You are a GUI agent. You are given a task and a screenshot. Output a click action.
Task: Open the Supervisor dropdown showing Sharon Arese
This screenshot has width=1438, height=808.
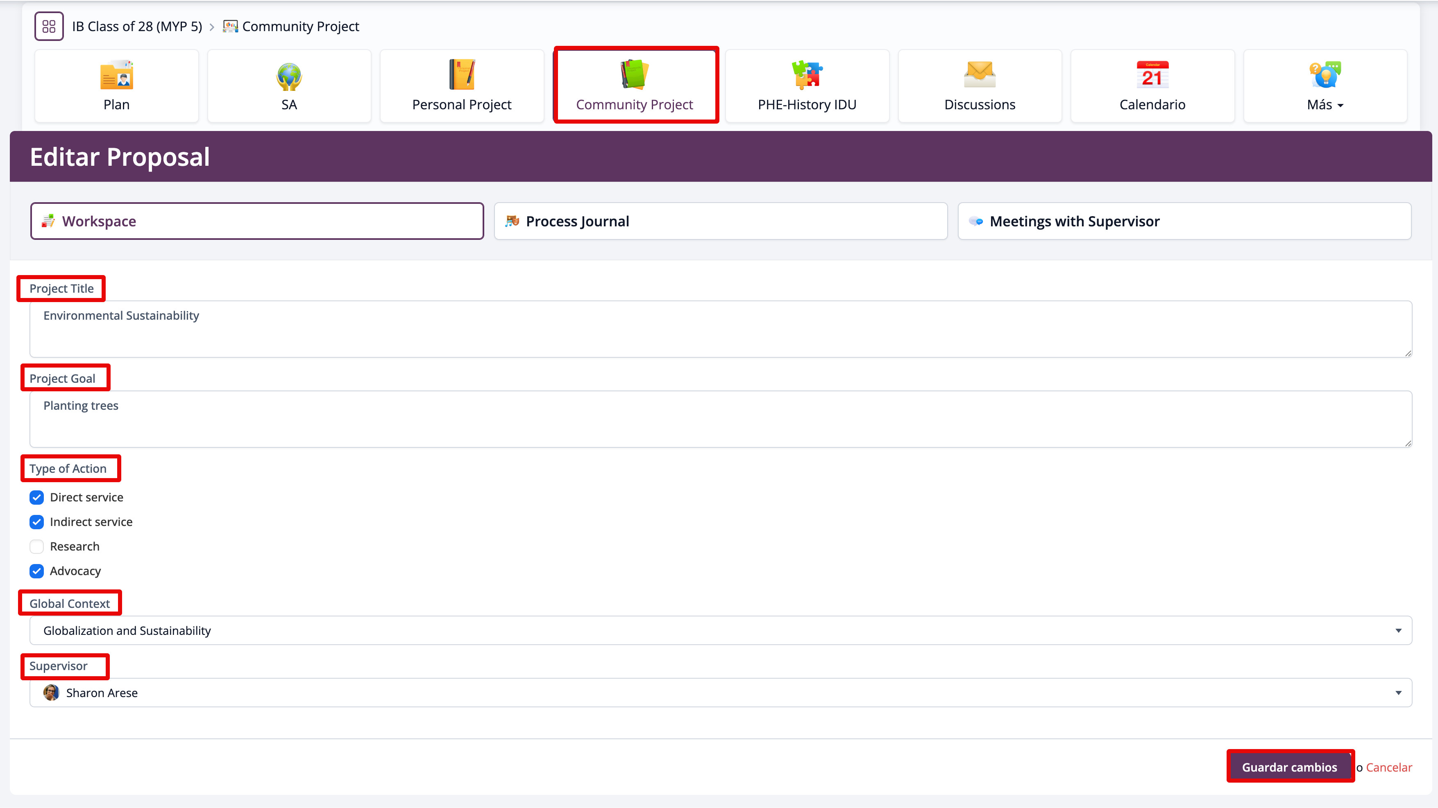(720, 693)
